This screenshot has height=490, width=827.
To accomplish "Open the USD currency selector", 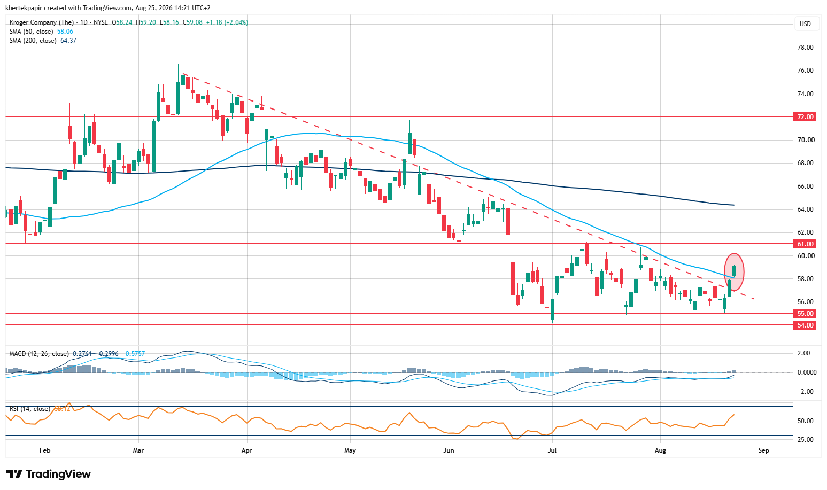I will (805, 24).
